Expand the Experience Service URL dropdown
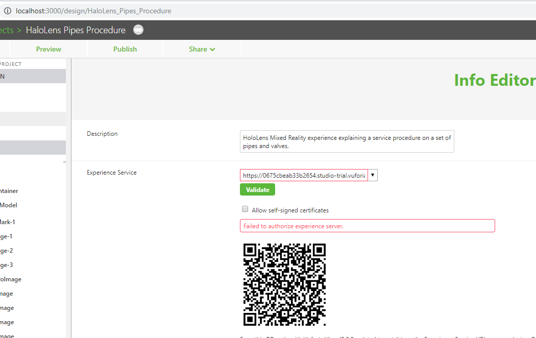The image size is (536, 338). point(373,175)
